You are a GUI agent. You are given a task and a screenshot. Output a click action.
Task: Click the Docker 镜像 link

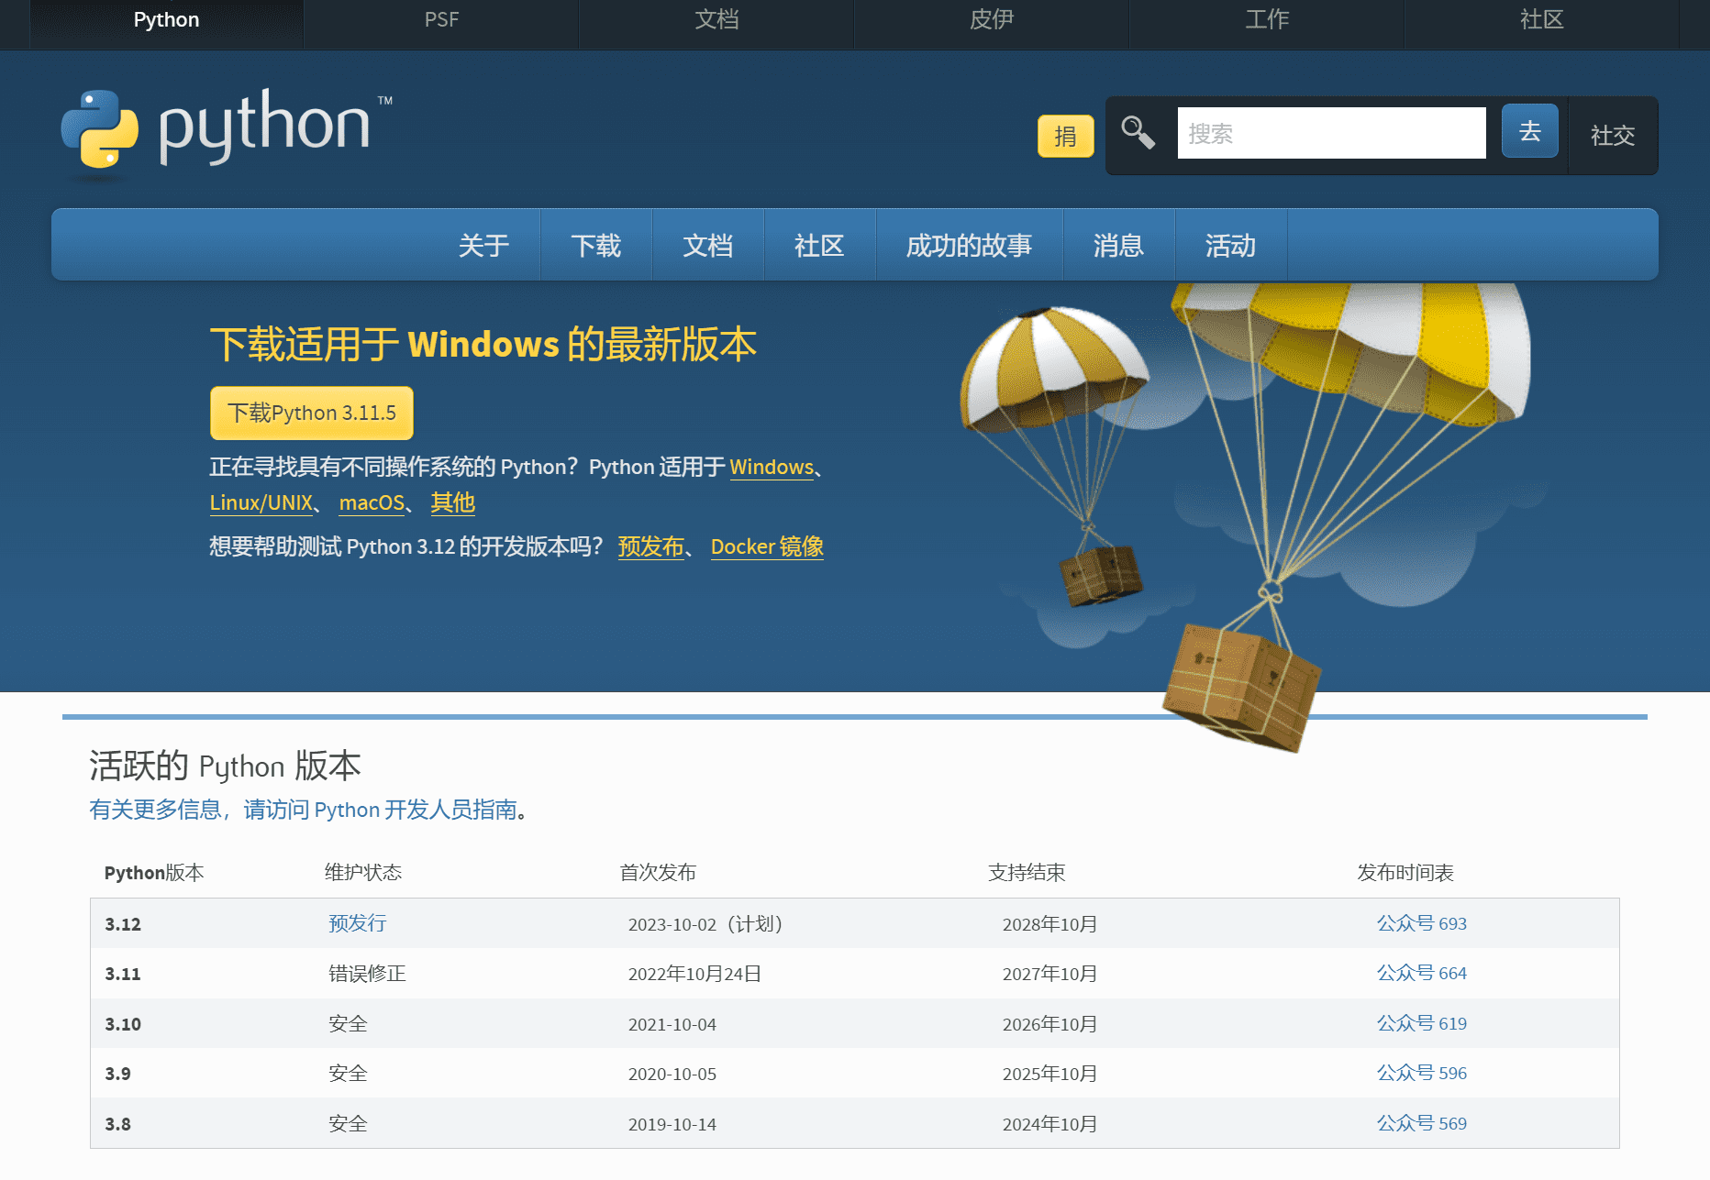tap(767, 546)
